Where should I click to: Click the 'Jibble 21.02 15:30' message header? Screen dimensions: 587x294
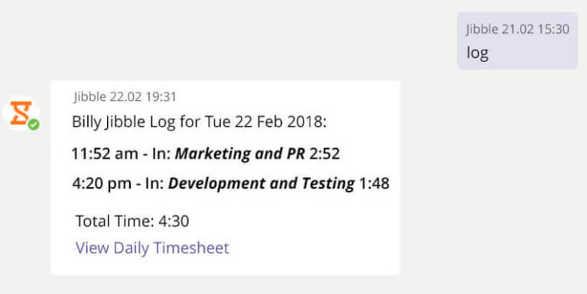tap(517, 29)
